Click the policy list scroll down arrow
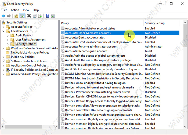 (x=185, y=127)
